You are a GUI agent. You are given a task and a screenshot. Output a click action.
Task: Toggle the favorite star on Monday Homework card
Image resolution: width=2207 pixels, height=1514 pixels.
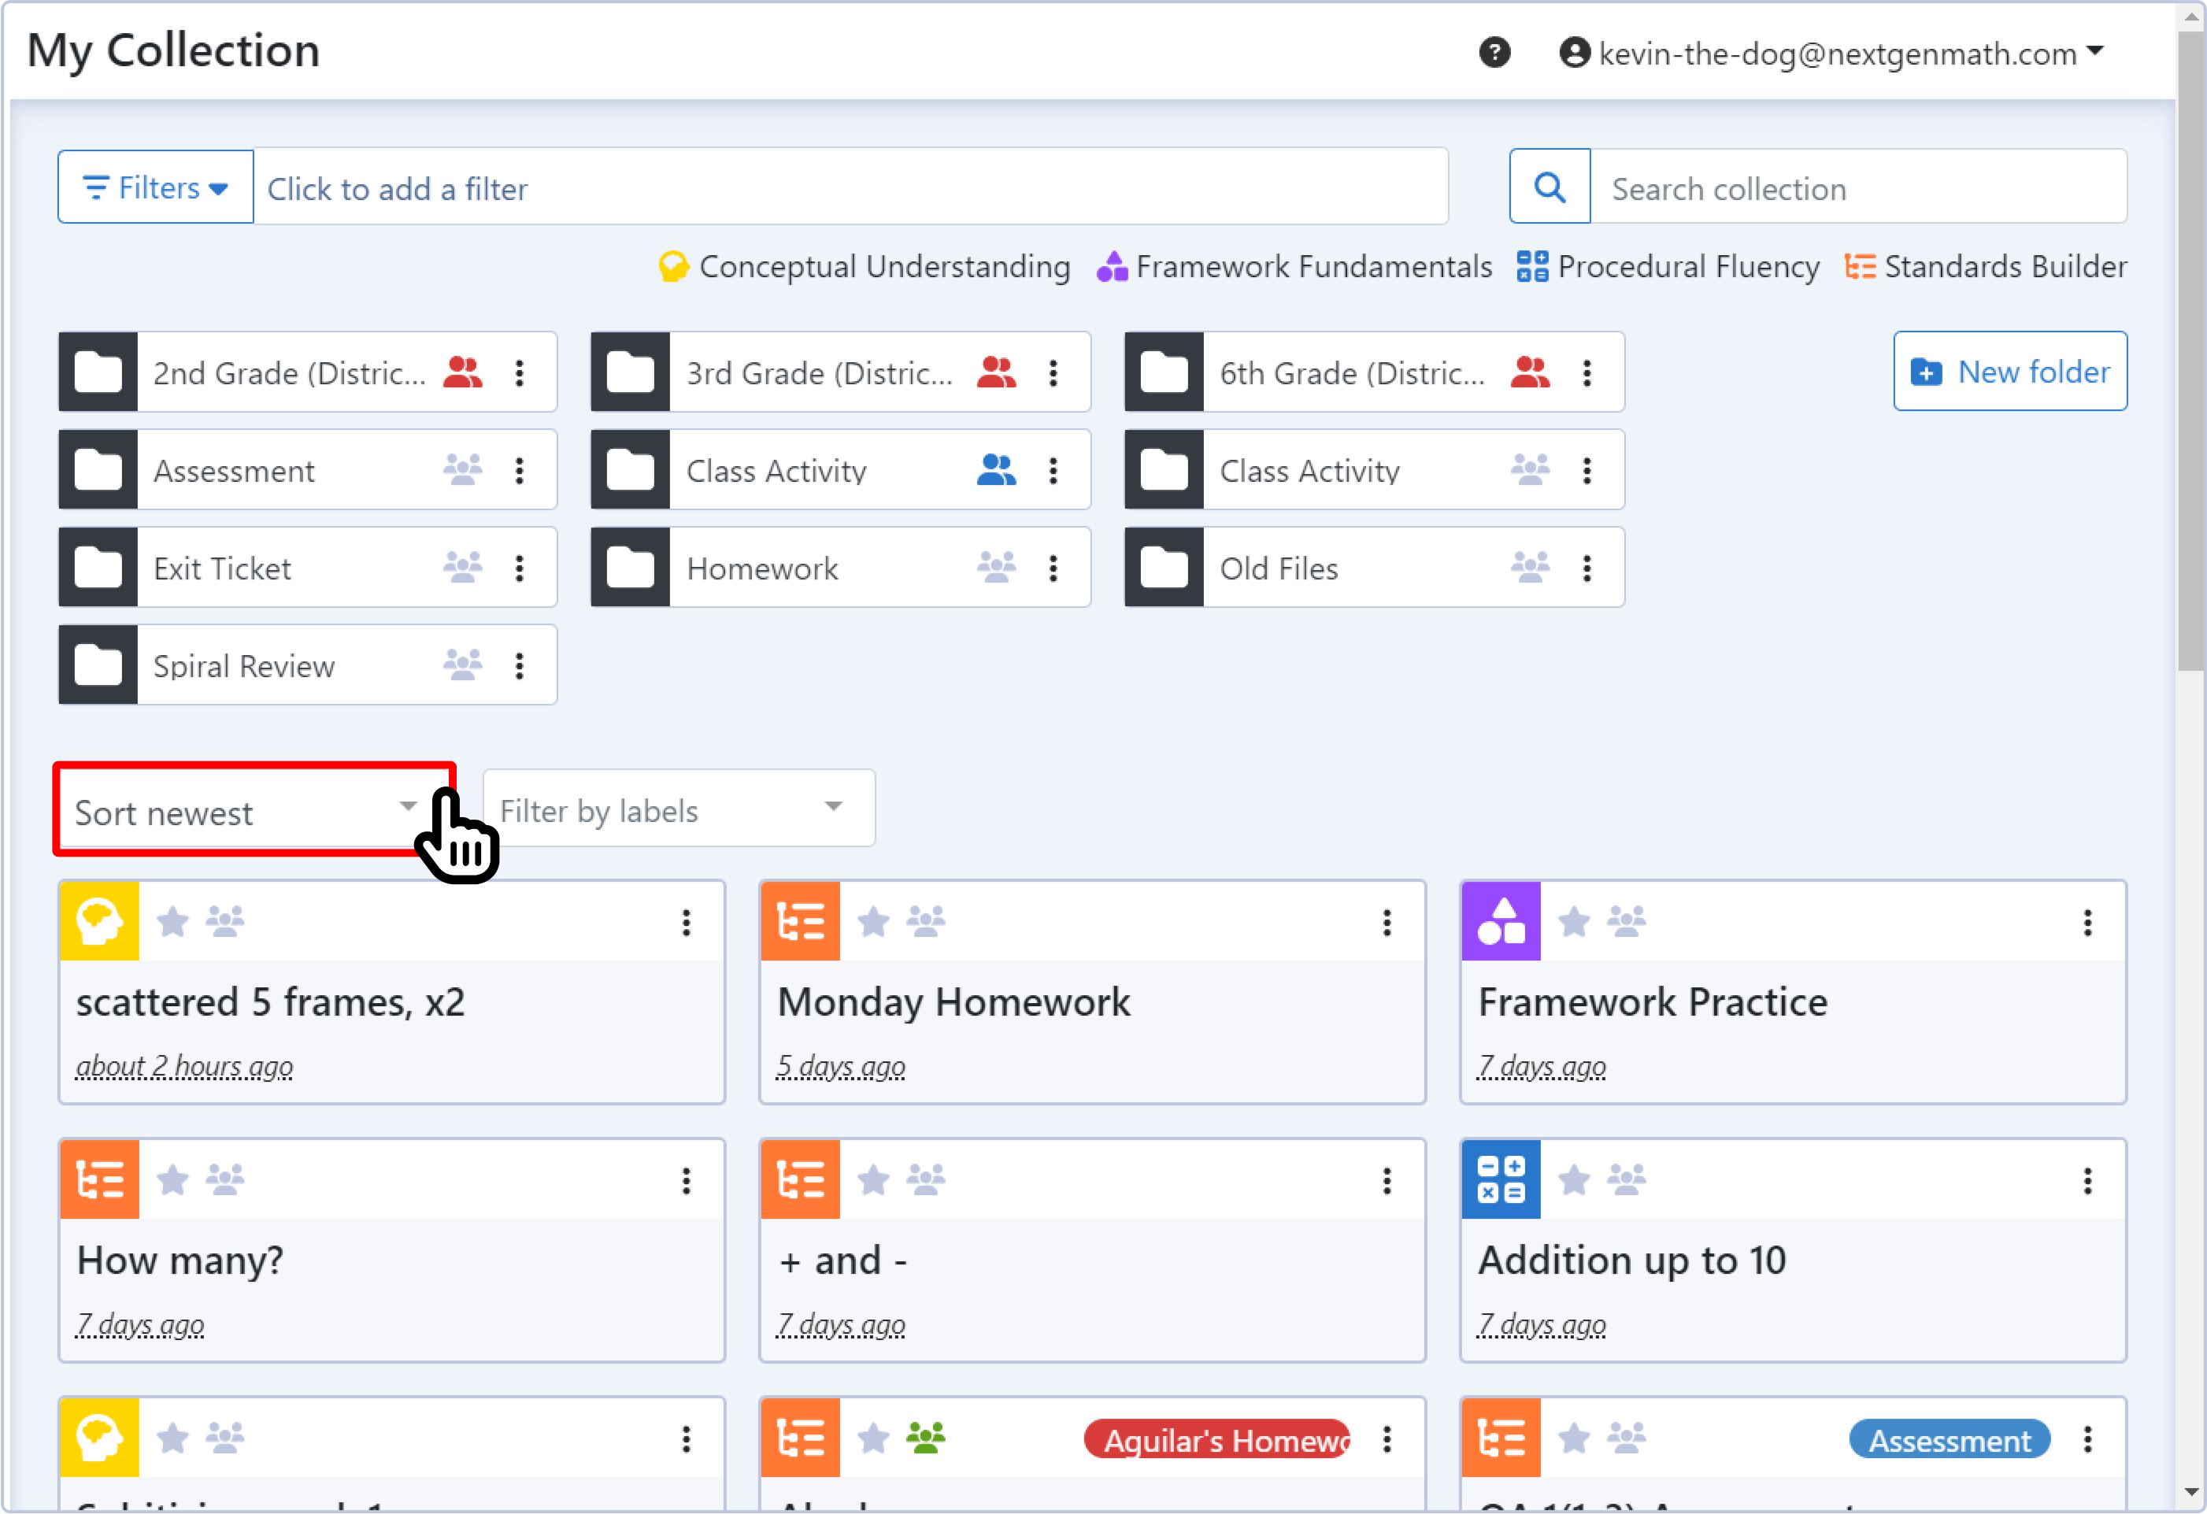(x=874, y=921)
